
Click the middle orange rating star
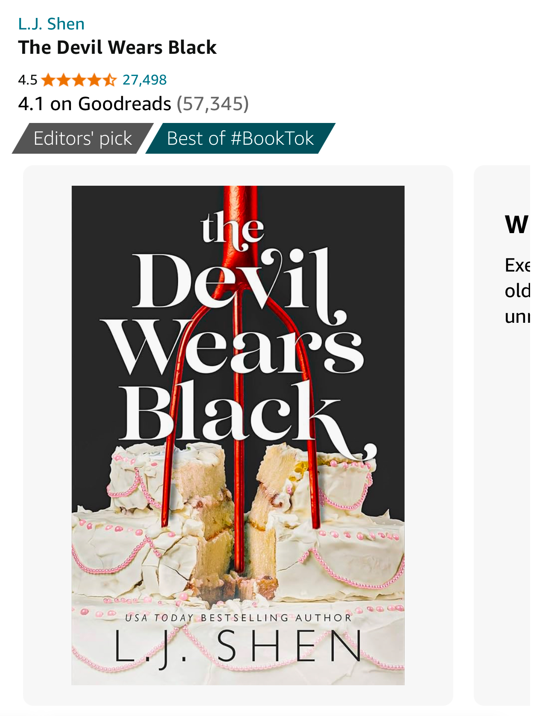(x=79, y=80)
